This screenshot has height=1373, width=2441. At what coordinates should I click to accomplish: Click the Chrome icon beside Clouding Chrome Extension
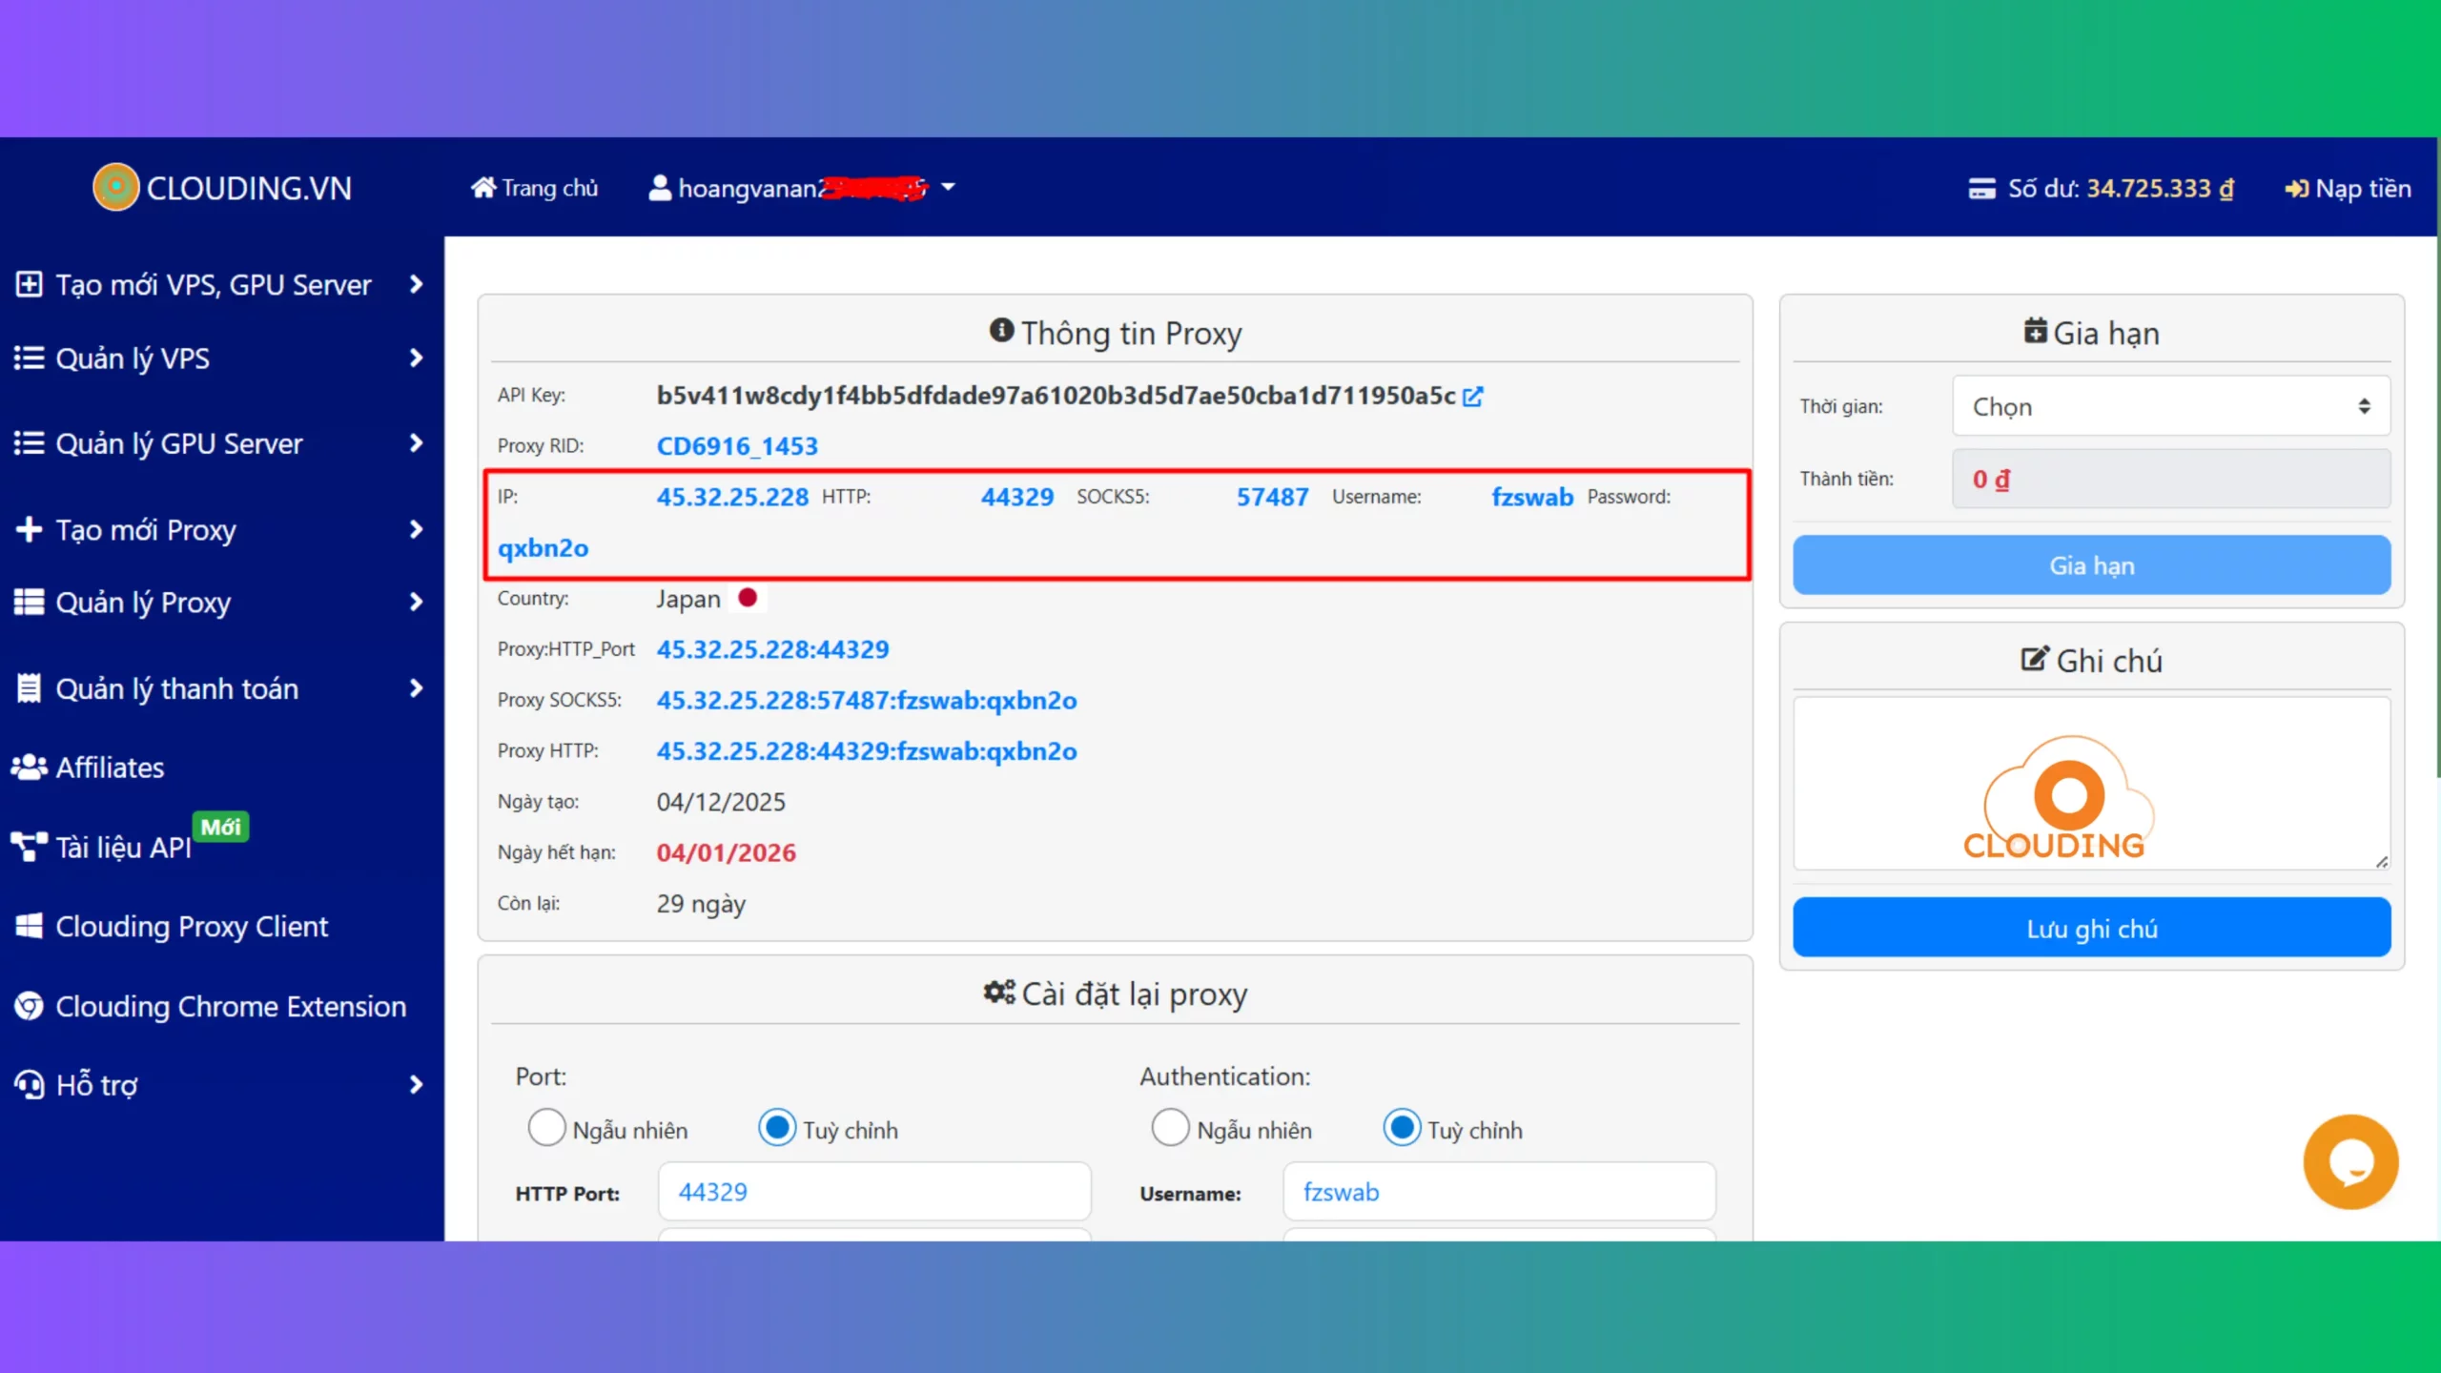[28, 1006]
